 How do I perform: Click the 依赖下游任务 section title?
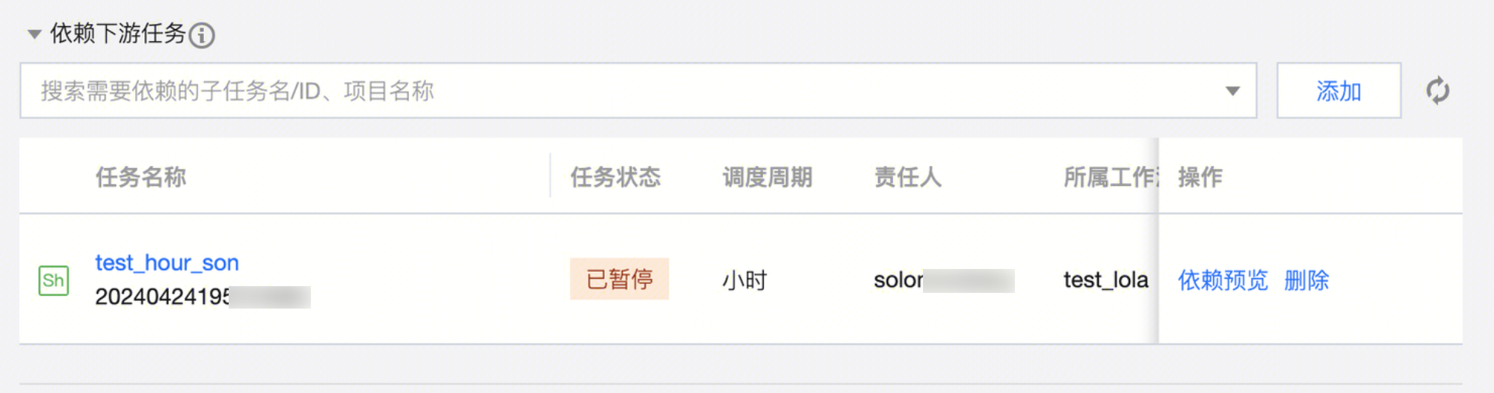click(118, 34)
